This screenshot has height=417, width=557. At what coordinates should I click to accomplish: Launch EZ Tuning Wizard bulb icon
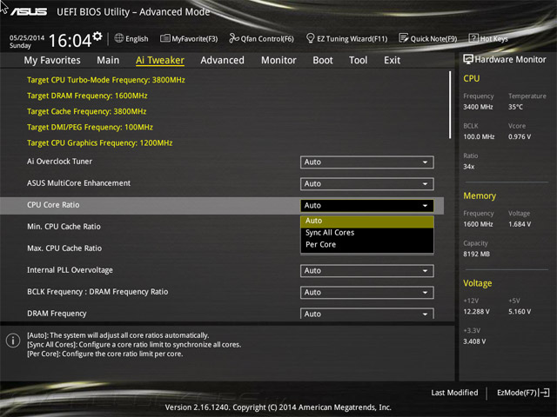310,38
